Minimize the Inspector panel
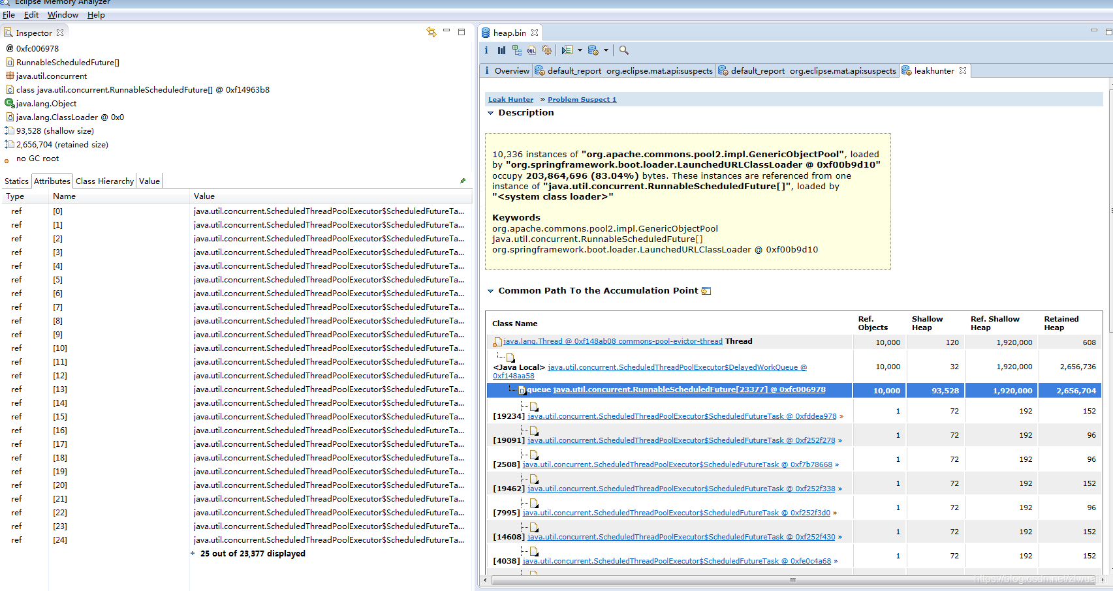The height and width of the screenshot is (591, 1113). pyautogui.click(x=447, y=31)
